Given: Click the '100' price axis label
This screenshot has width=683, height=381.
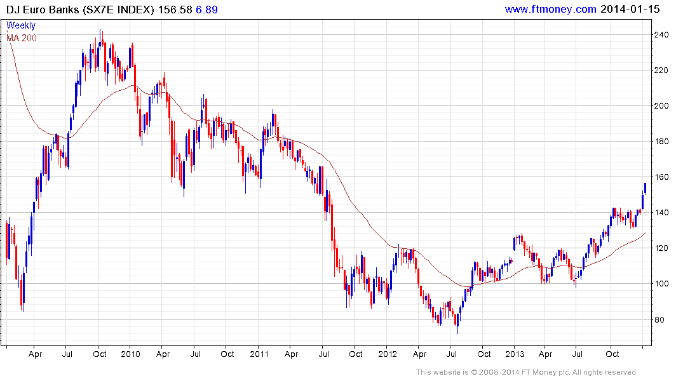Looking at the screenshot, I should tap(661, 284).
